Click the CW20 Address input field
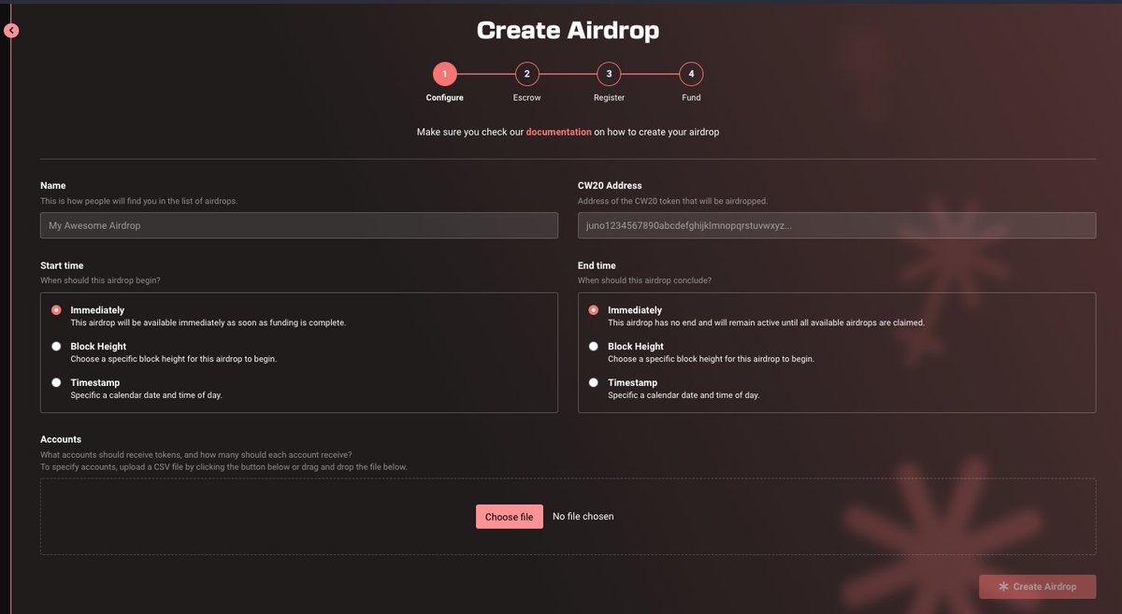The width and height of the screenshot is (1122, 614). [x=835, y=224]
